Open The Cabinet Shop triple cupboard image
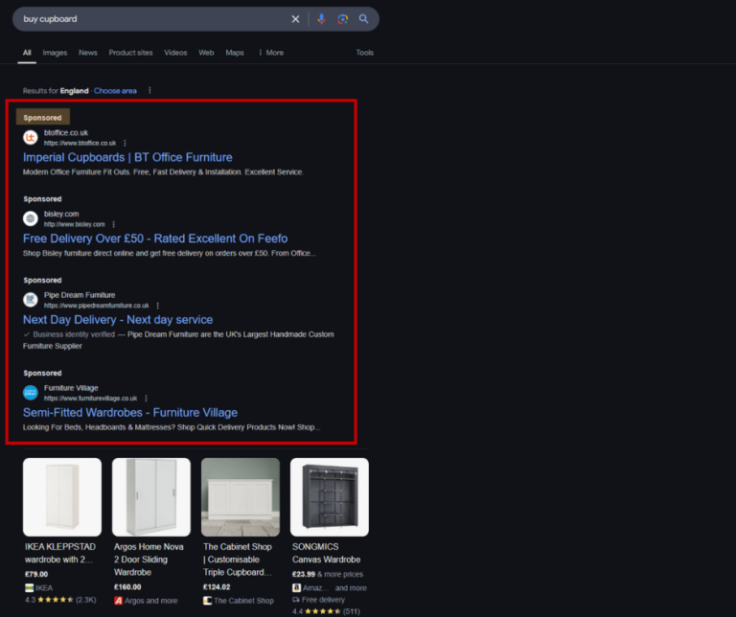This screenshot has height=617, width=736. tap(241, 497)
